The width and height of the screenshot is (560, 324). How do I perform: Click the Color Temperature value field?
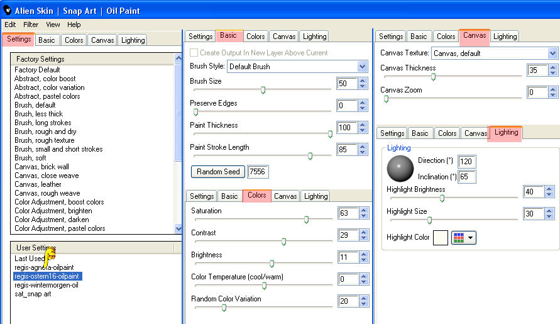(x=348, y=279)
